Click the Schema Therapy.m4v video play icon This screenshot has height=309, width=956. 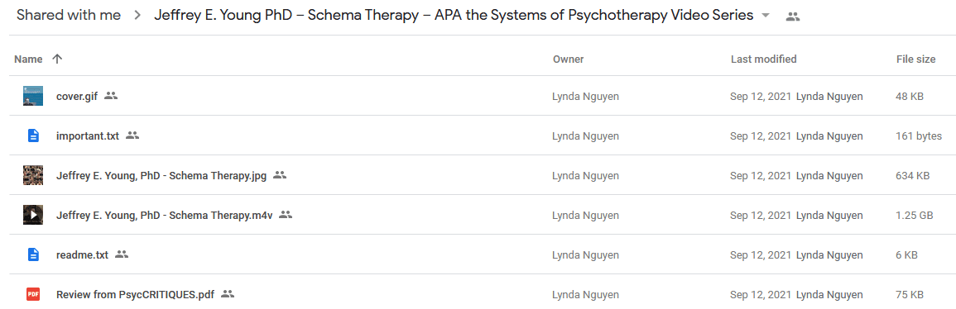pos(33,215)
